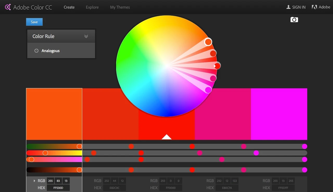Screen dimensions: 333x192
Task: Select the magenta color swatch
Action: point(279,114)
